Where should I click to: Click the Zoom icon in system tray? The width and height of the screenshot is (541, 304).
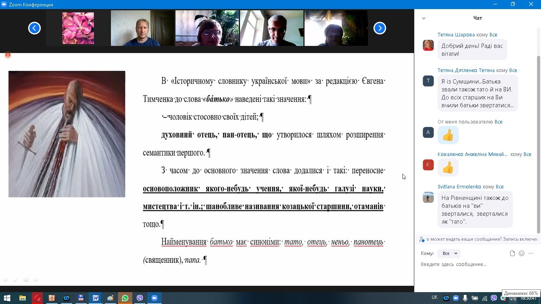coord(456,298)
